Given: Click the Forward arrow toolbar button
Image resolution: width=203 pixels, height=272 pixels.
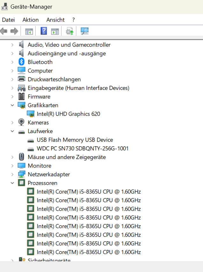Looking at the screenshot, I should click(x=14, y=31).
